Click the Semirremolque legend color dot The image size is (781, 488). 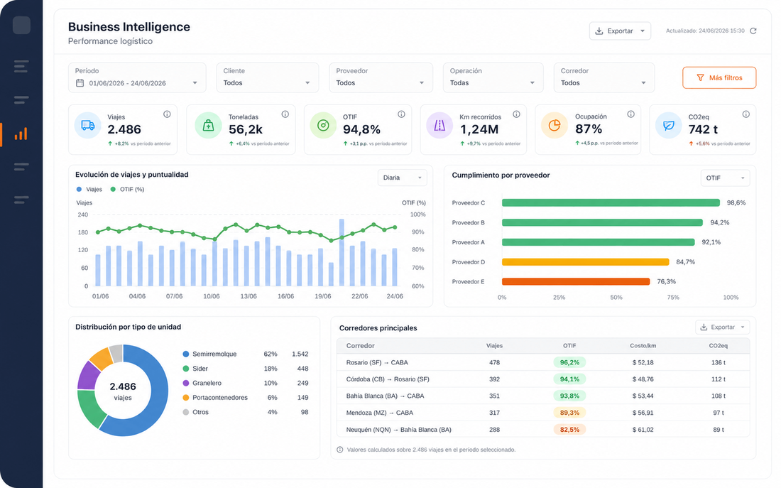tap(186, 354)
